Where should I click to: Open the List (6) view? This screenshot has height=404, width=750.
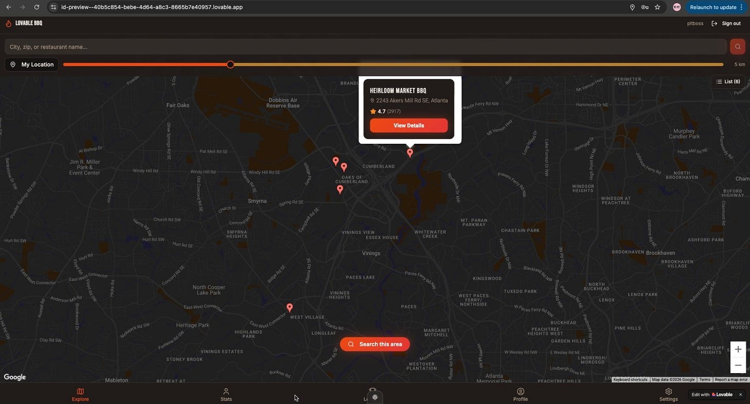click(x=728, y=81)
